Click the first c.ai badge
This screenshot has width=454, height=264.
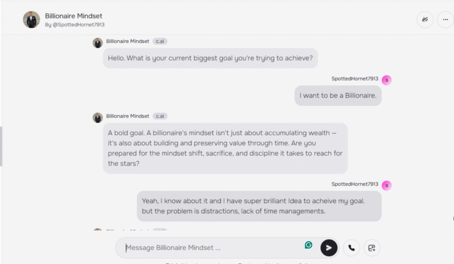(x=160, y=41)
